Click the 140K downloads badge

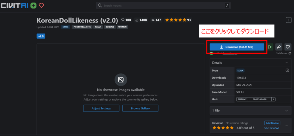[141, 20]
